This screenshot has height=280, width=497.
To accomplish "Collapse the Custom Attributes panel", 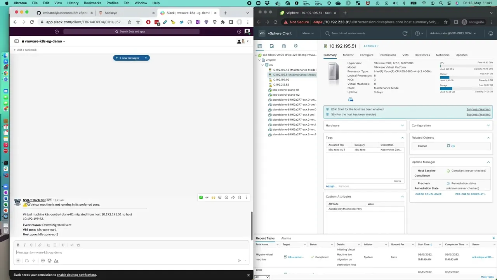I will point(402,197).
